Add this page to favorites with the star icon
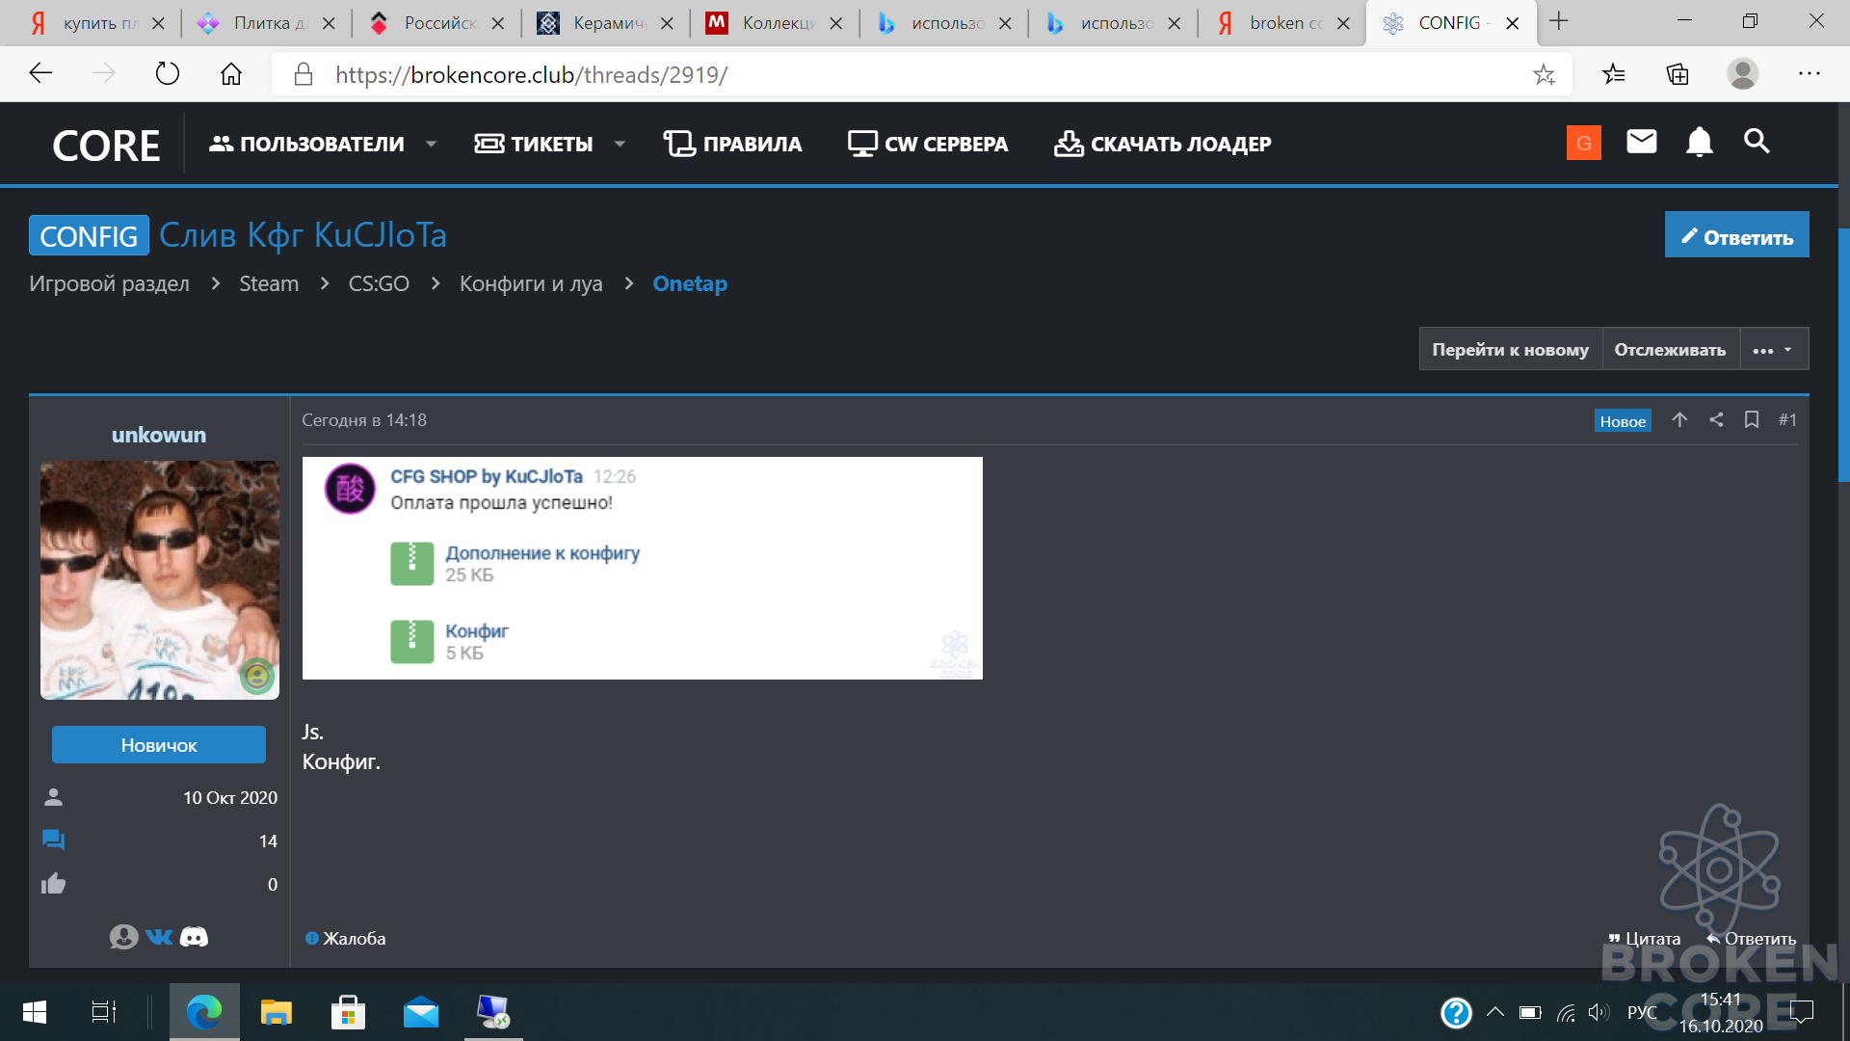Screen dimensions: 1850x1041 pos(1544,74)
